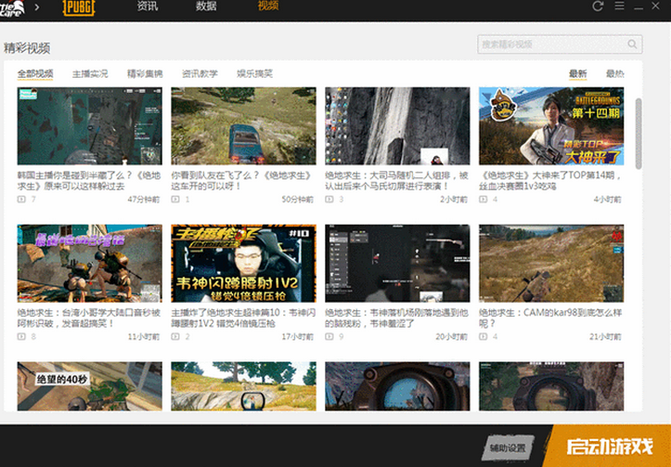Click play count icon under 韦神落机场 video
The width and height of the screenshot is (671, 467).
[329, 336]
